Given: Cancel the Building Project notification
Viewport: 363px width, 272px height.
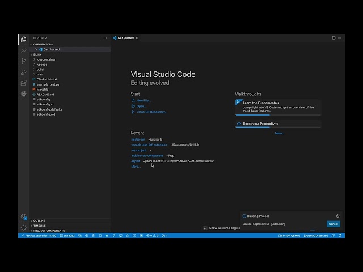Looking at the screenshot, I should (x=334, y=224).
